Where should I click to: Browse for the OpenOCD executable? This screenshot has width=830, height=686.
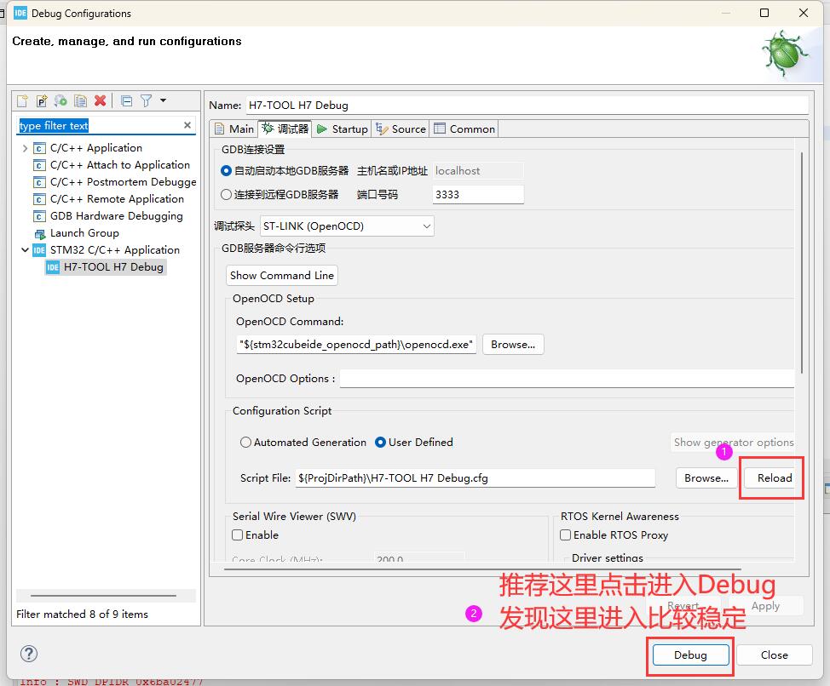[x=513, y=345]
